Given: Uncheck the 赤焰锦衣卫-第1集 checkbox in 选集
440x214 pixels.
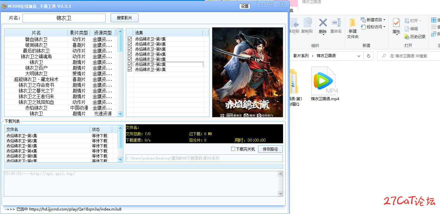Looking at the screenshot, I should coord(130,69).
